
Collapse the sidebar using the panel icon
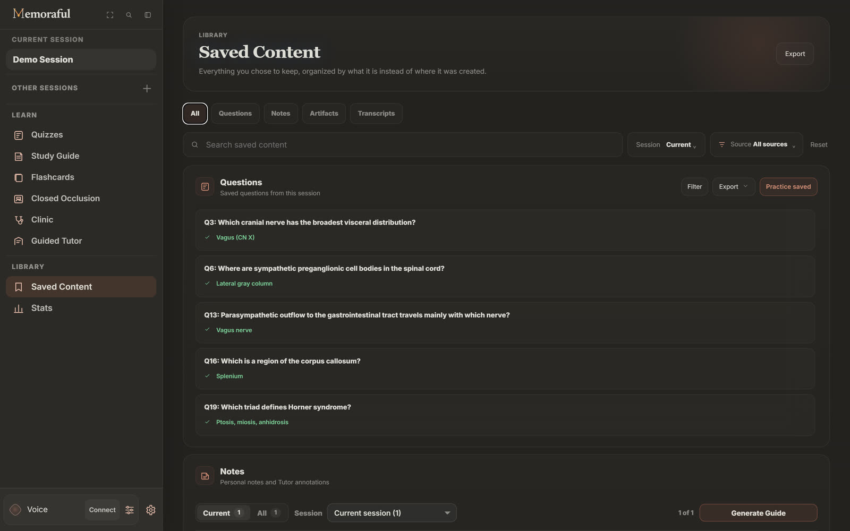pyautogui.click(x=148, y=15)
